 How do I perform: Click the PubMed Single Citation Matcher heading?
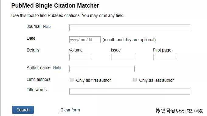pos(55,6)
